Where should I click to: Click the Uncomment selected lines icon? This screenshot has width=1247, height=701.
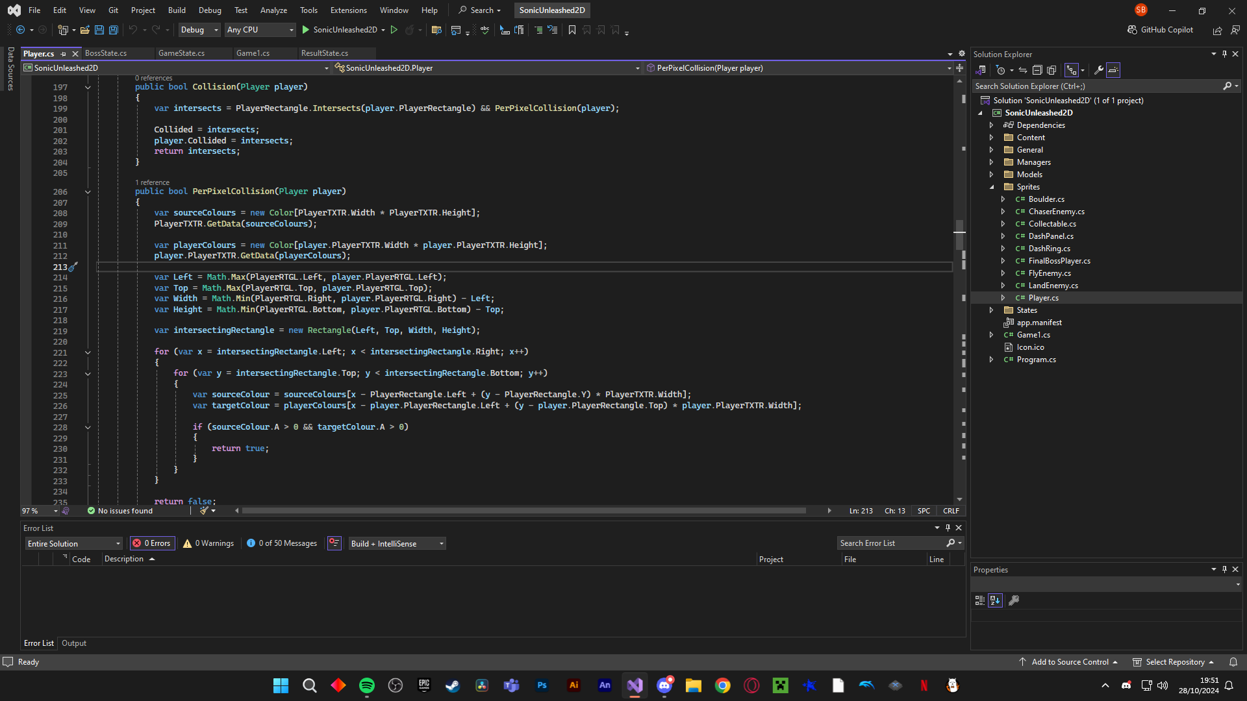tap(552, 30)
